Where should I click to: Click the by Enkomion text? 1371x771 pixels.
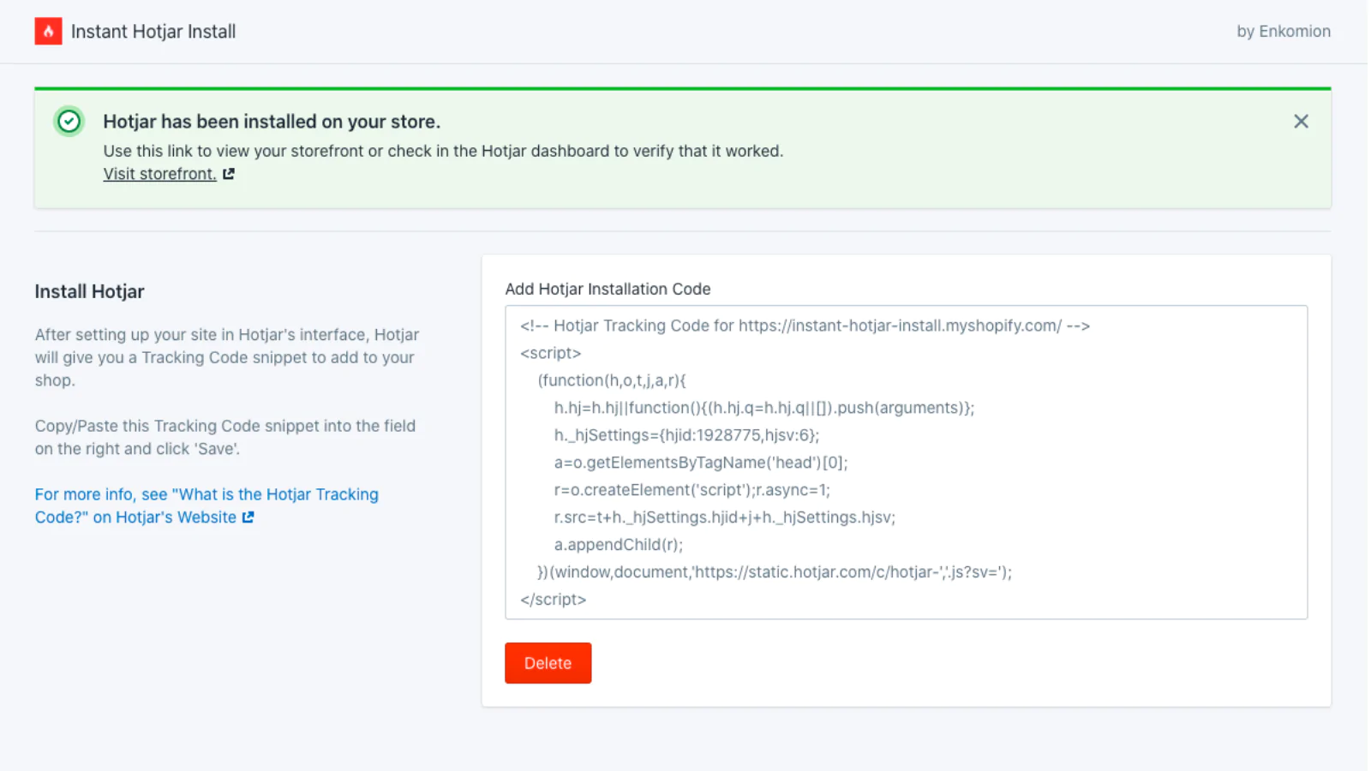1283,32
